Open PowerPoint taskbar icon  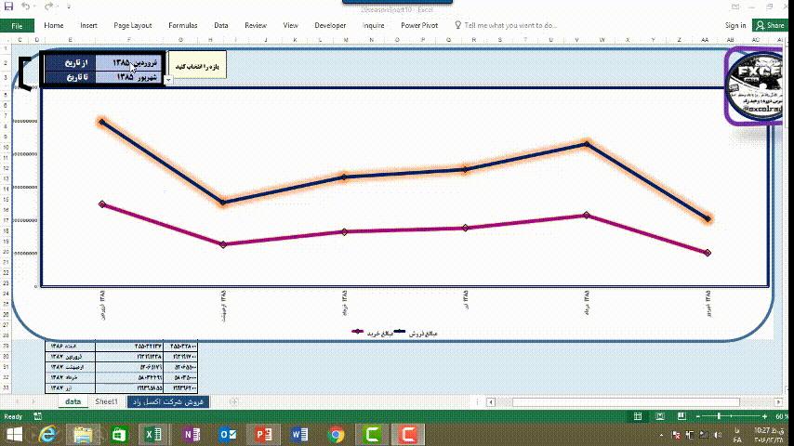[x=264, y=434]
